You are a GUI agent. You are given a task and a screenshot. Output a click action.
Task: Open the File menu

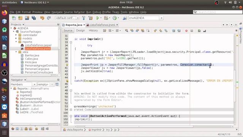[12, 12]
